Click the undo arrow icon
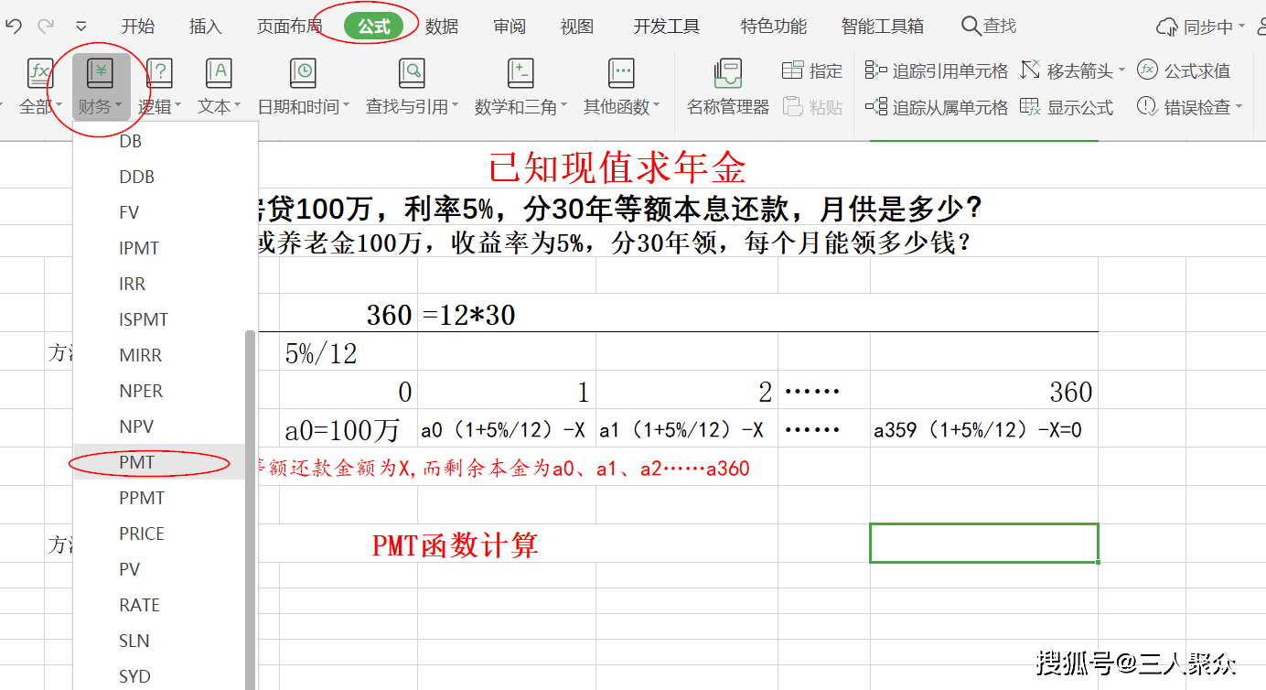1266x690 pixels. point(13,27)
